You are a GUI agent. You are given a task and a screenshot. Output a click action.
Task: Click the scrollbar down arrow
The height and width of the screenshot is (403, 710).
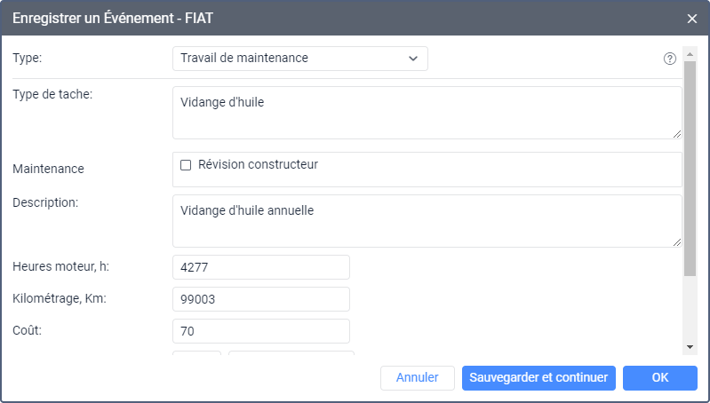[x=690, y=346]
